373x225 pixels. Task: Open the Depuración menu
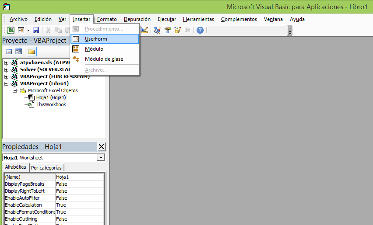[137, 19]
